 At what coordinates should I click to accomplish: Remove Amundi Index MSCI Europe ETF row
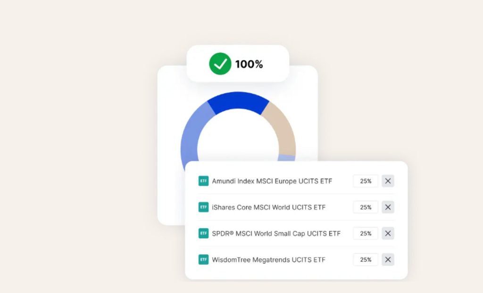(388, 181)
